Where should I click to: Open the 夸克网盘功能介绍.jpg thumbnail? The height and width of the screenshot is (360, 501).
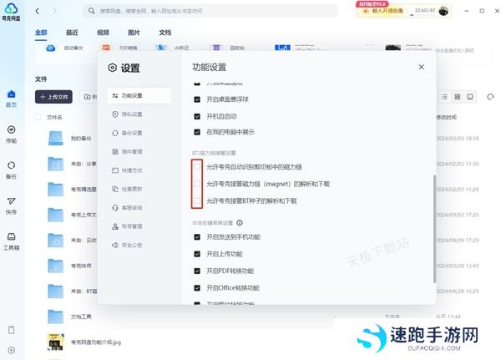[x=56, y=342]
